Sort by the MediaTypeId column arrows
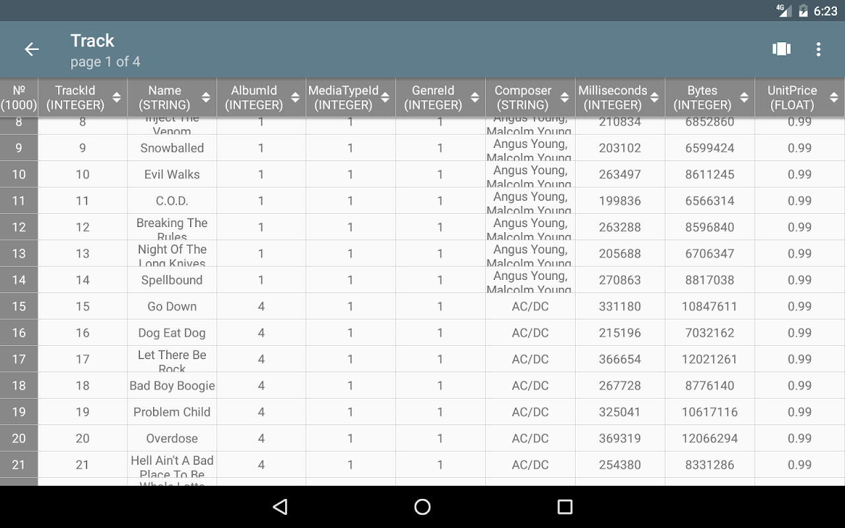The width and height of the screenshot is (845, 528). pos(386,98)
